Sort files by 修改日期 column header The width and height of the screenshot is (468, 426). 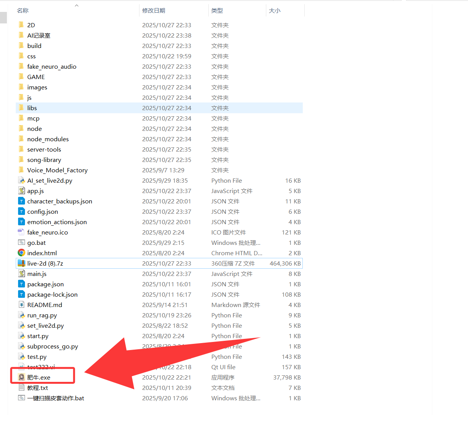pyautogui.click(x=154, y=11)
